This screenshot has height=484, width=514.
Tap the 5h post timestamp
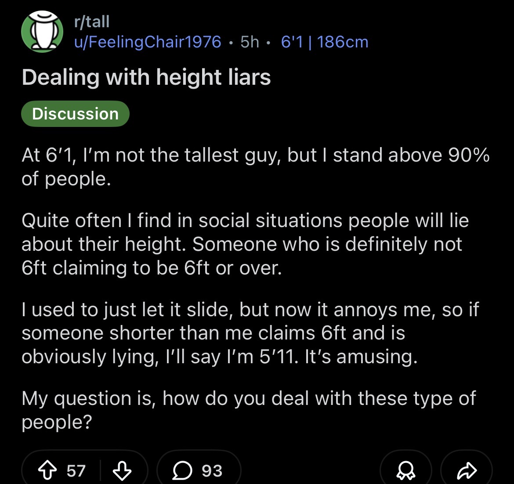(250, 42)
